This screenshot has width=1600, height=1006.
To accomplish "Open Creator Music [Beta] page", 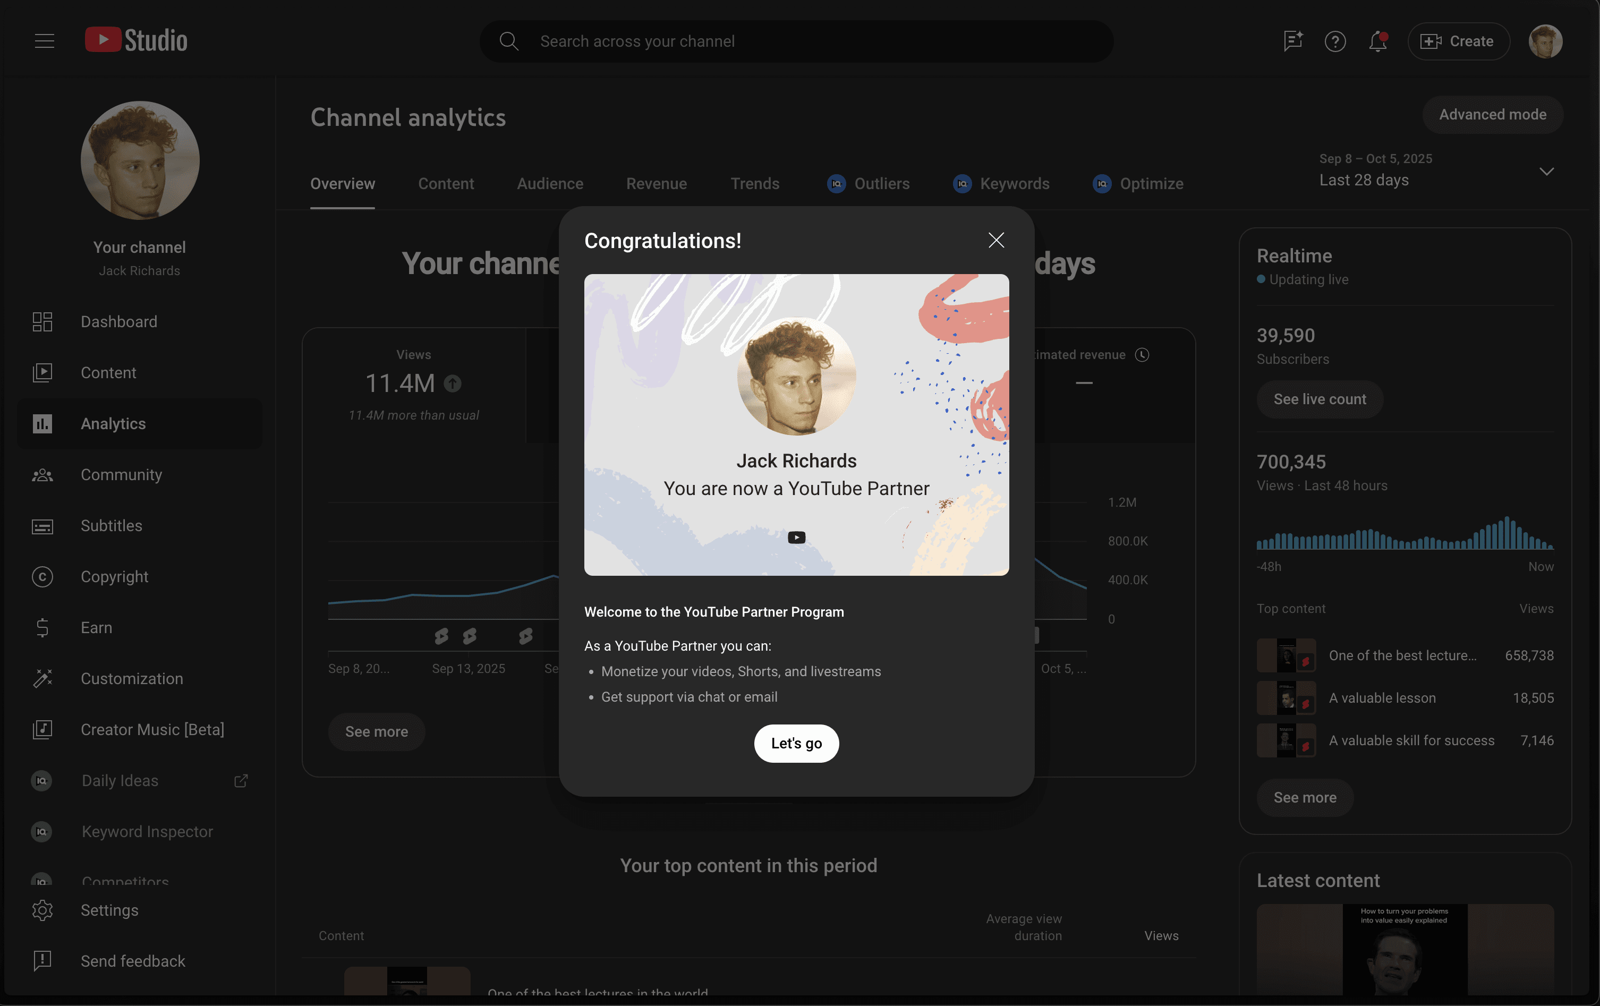I will [152, 730].
